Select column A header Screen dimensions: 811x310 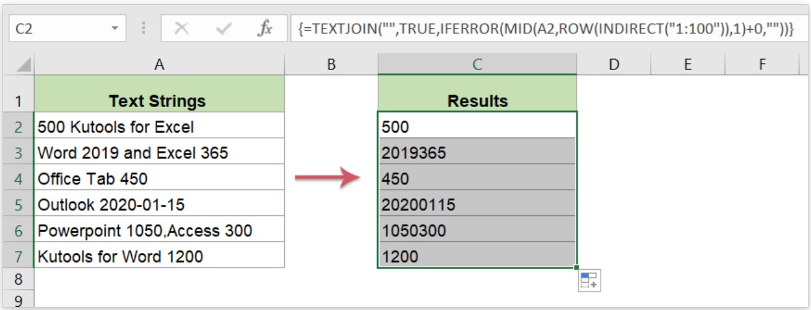tap(160, 64)
